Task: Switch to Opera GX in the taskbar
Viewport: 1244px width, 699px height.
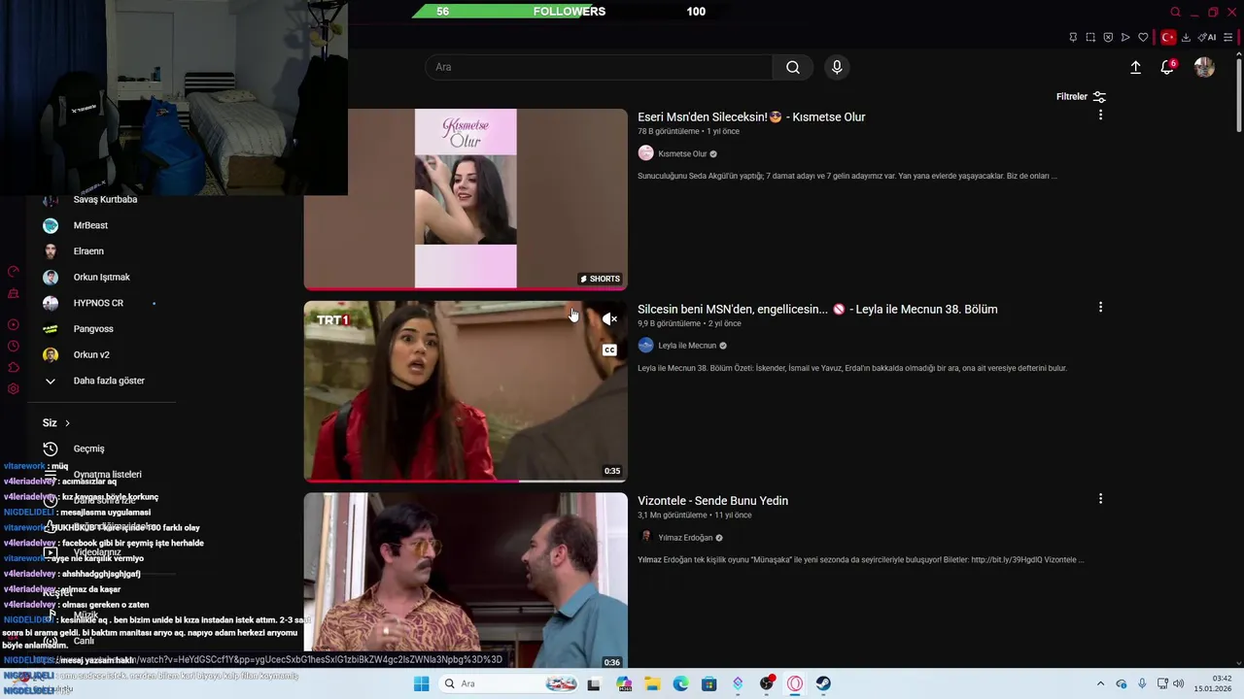Action: coord(795,683)
